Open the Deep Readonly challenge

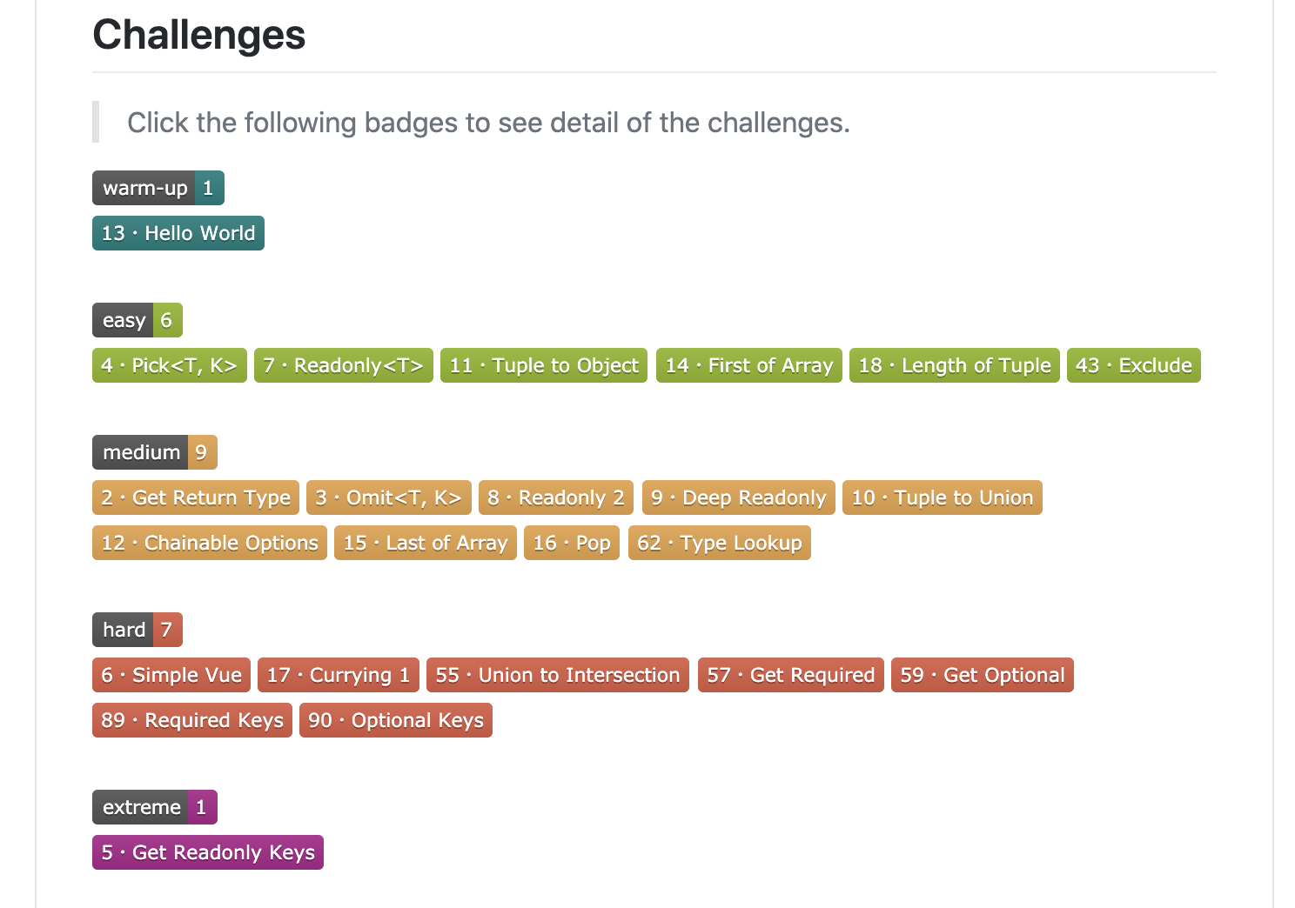point(739,497)
